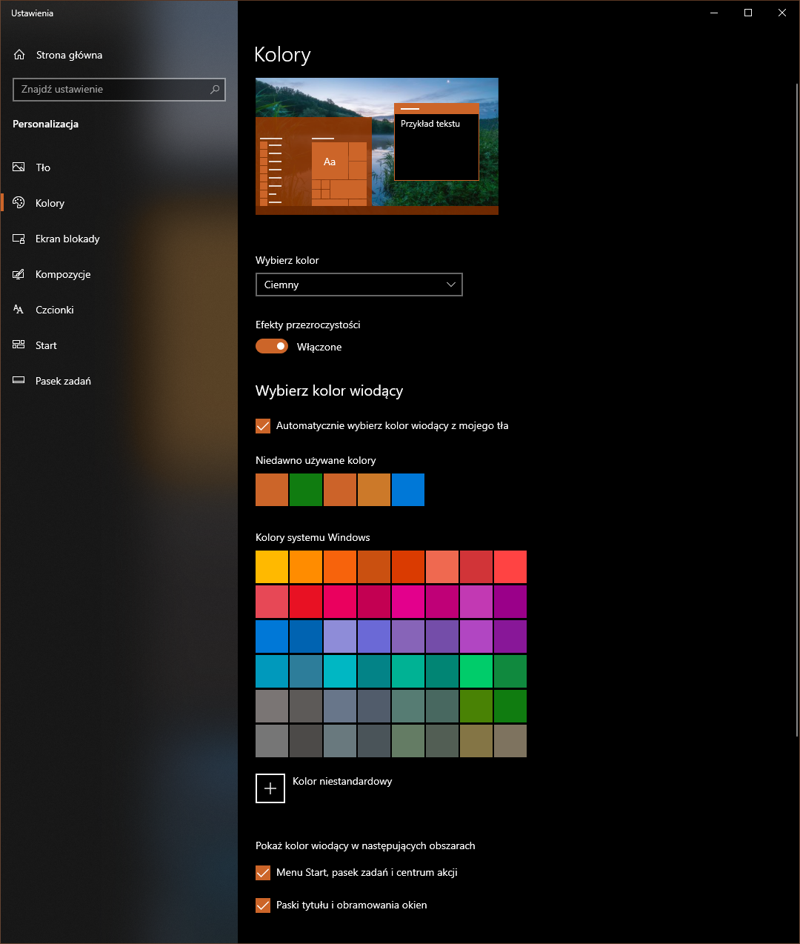This screenshot has width=800, height=944.
Task: Click the search magnifier icon
Action: (x=215, y=90)
